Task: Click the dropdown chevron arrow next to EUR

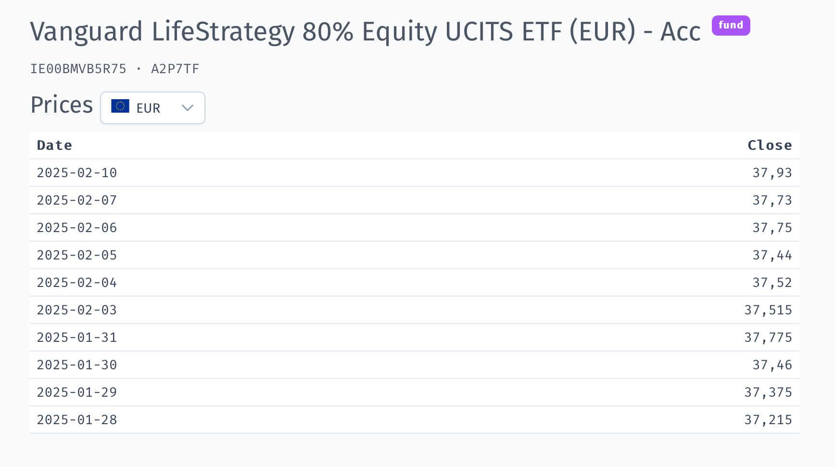Action: [x=188, y=108]
